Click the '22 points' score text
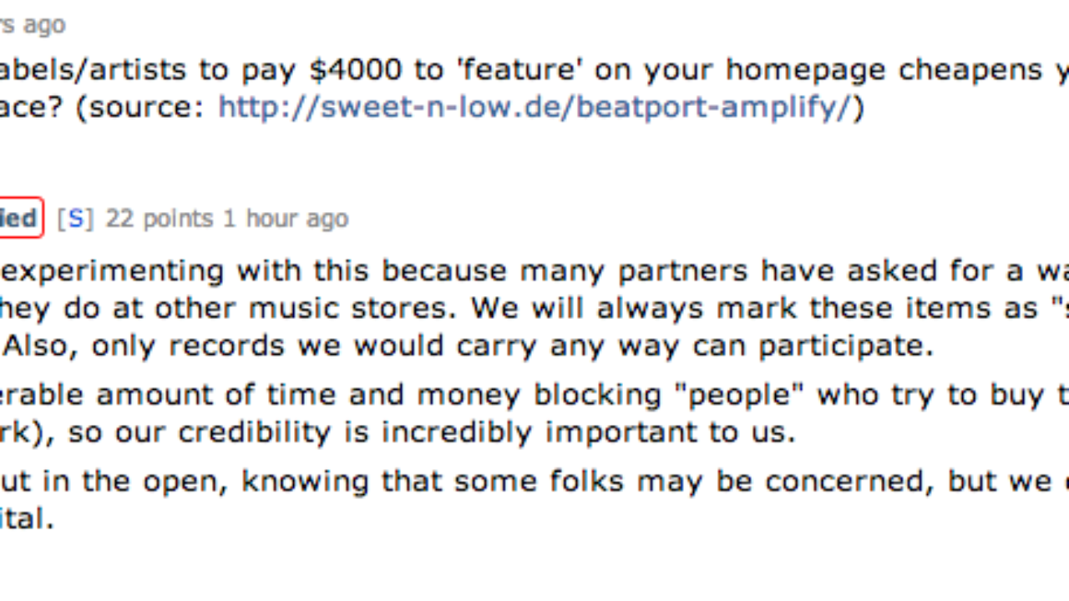The height and width of the screenshot is (601, 1069). tap(159, 219)
